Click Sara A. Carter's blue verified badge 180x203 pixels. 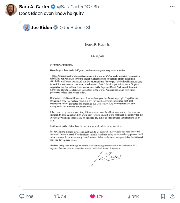point(53,6)
